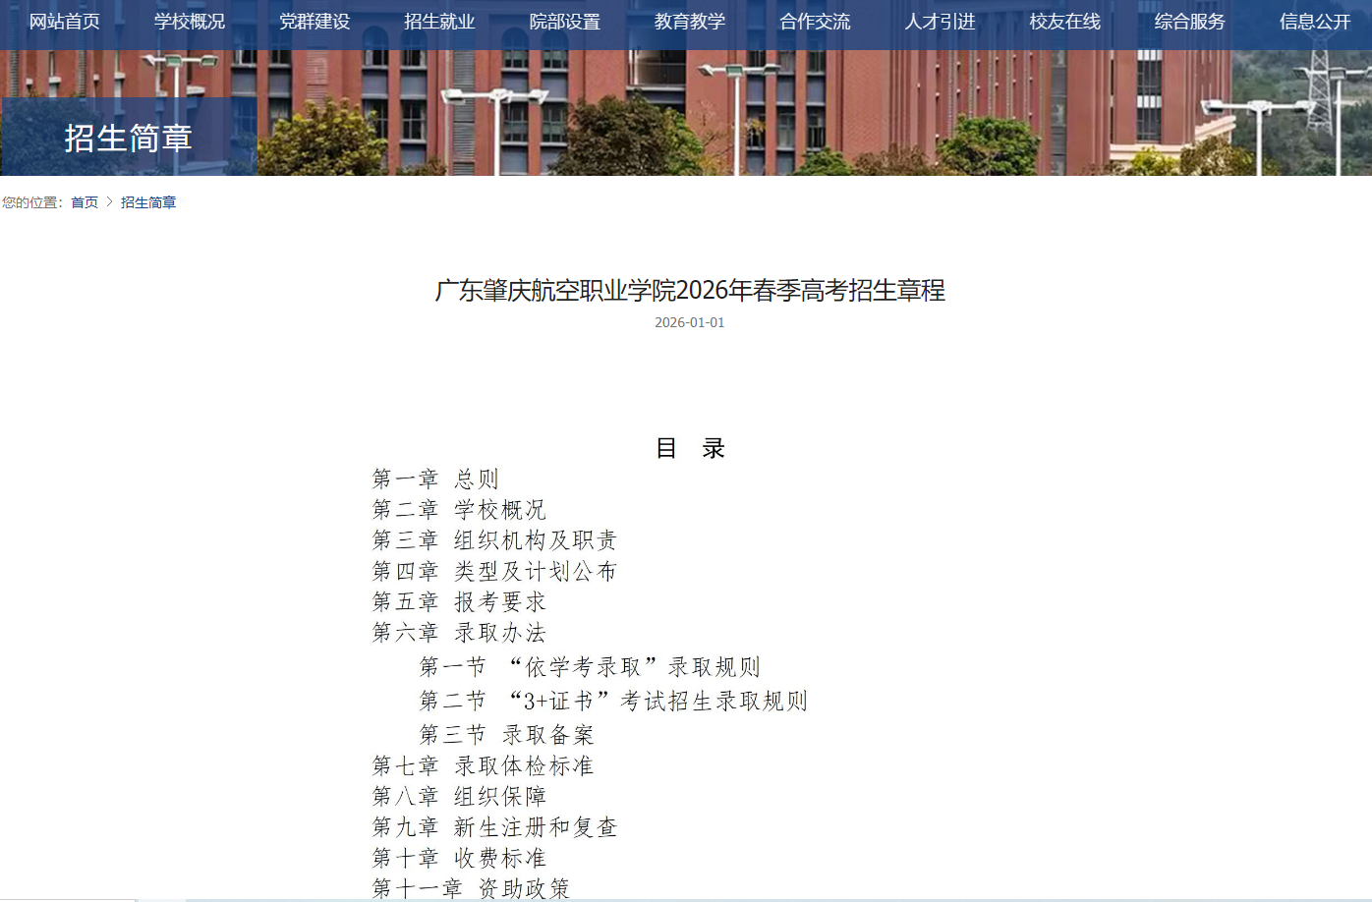This screenshot has width=1372, height=902.
Task: Open the 信息公开 menu item
Action: tap(1314, 22)
